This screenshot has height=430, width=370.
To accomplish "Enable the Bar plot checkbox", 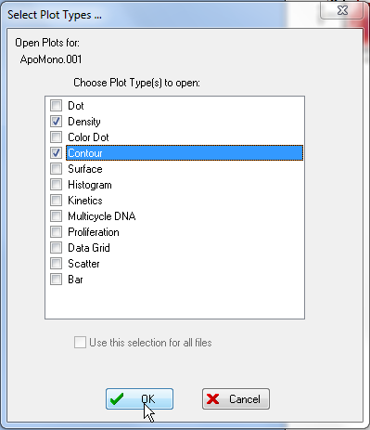I will click(x=56, y=280).
